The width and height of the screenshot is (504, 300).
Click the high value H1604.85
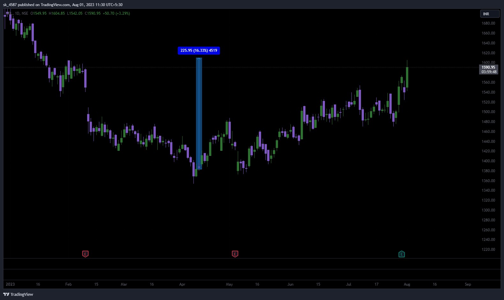[56, 13]
